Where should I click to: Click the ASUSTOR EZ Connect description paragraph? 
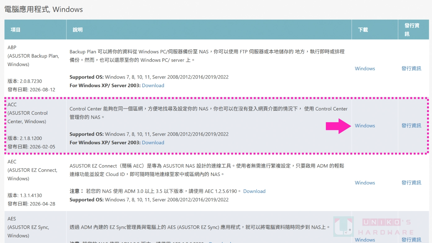point(207,170)
